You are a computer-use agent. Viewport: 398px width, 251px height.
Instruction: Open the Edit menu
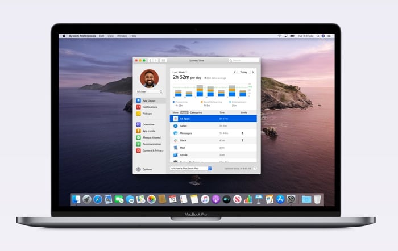pyautogui.click(x=102, y=36)
